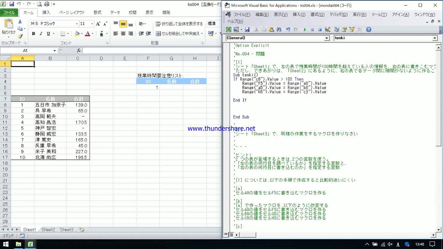Switch to the Sheet2 worksheet tab
The height and width of the screenshot is (249, 443).
[x=48, y=230]
